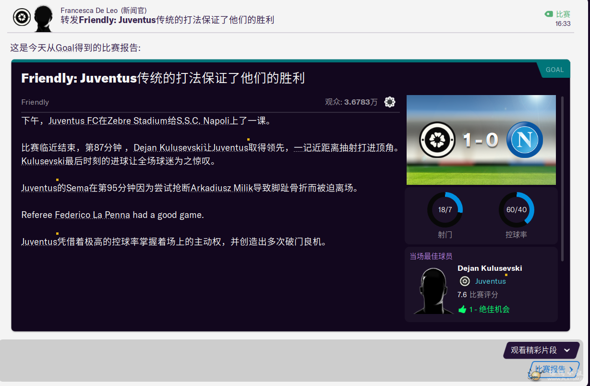Viewport: 590px width, 386px height.
Task: Open S.S.C. Napoli link
Action: coord(203,121)
